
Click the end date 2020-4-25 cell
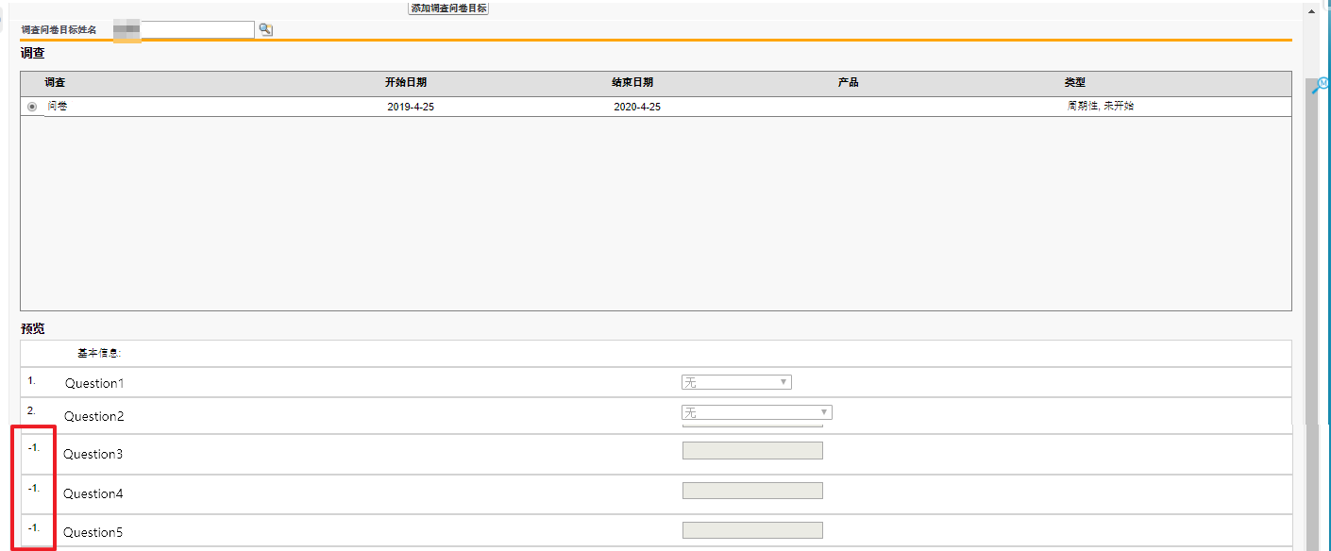(637, 107)
